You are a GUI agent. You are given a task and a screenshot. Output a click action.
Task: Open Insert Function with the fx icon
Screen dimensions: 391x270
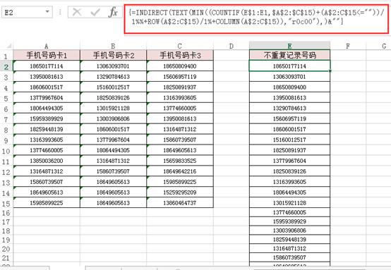coord(113,12)
